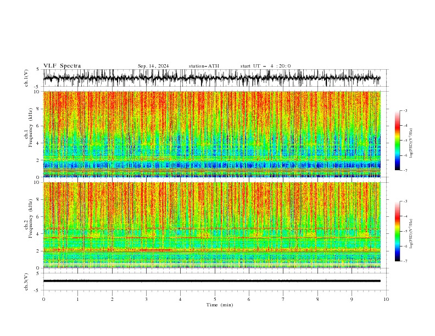The height and width of the screenshot is (336, 435).
Task: Click time axis tick label "7"
Action: point(283,299)
